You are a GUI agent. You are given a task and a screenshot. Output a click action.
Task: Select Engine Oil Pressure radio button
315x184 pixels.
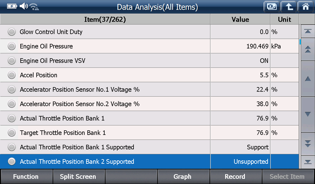coord(12,46)
